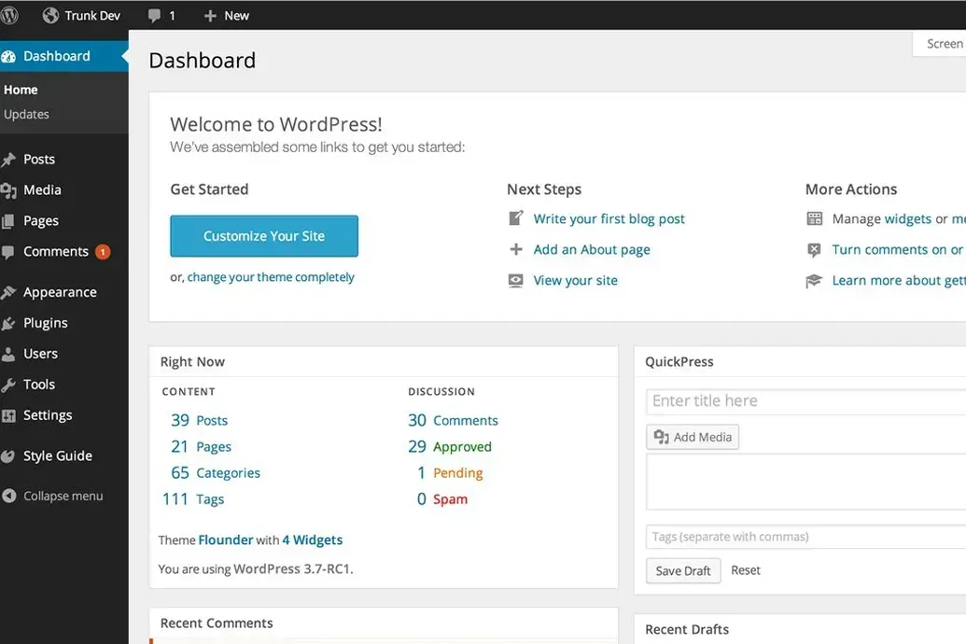
Task: Click the QuickPress Enter title here field
Action: 805,401
